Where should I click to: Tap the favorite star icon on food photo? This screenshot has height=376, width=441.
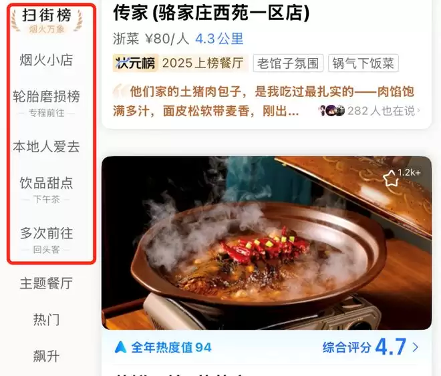point(391,179)
